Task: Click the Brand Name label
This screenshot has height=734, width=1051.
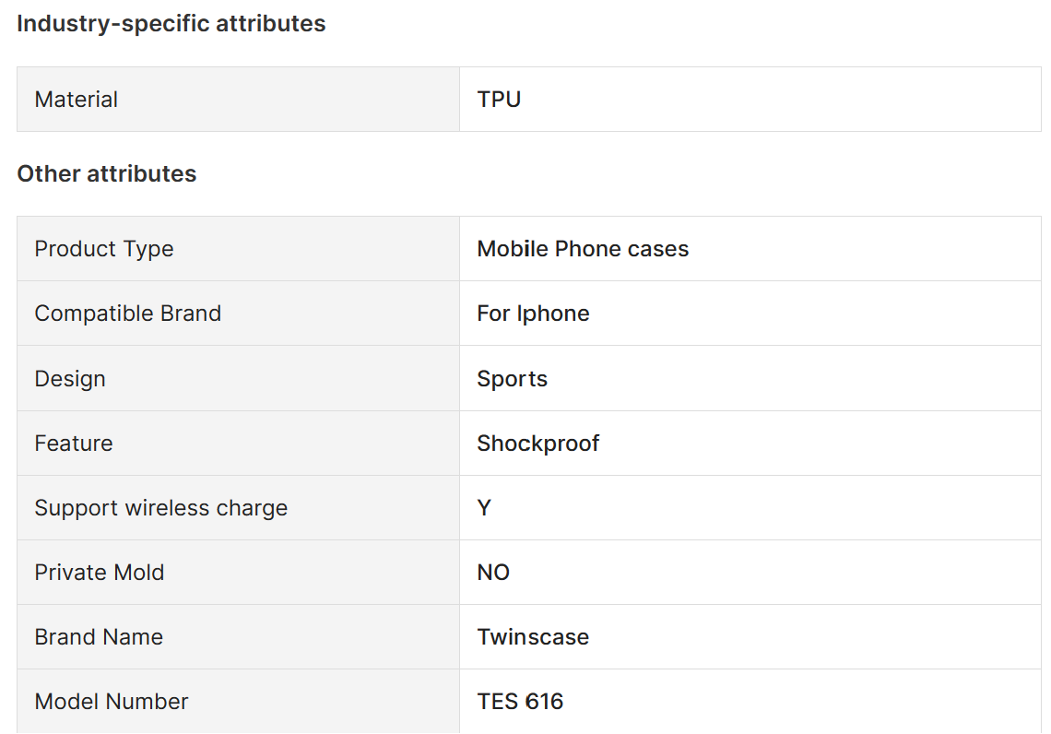Action: tap(99, 637)
